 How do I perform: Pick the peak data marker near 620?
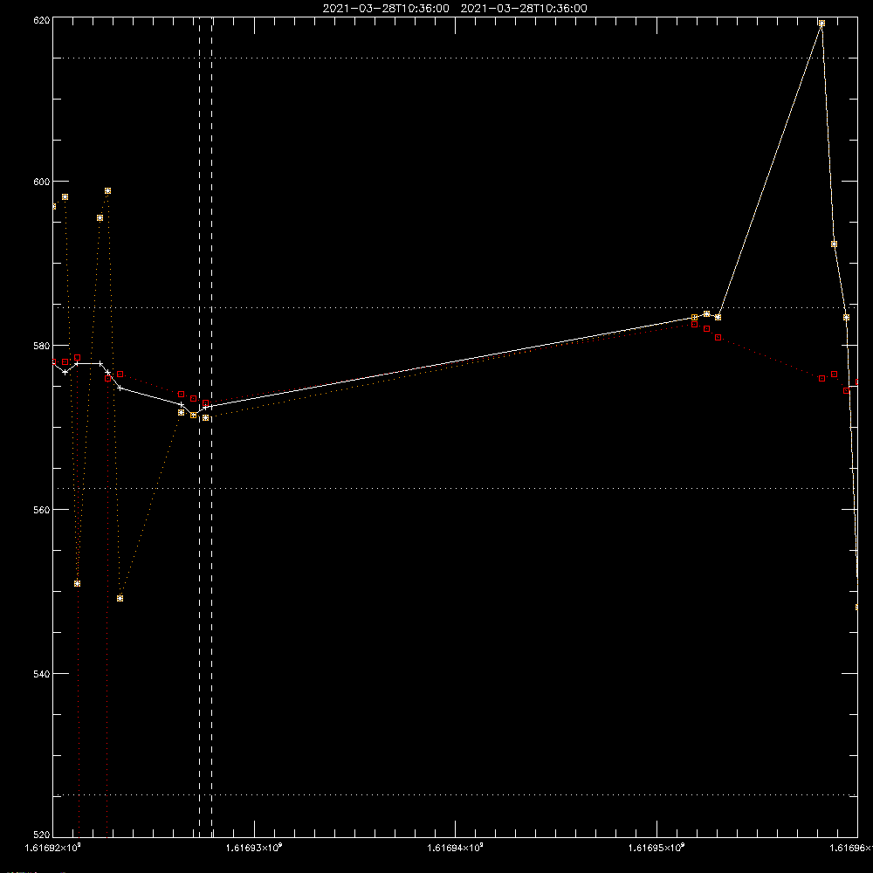coord(821,24)
